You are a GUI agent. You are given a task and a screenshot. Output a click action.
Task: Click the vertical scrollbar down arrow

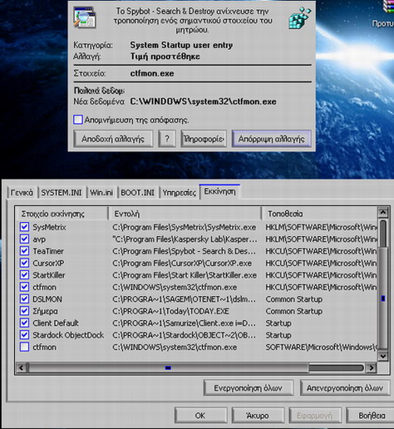383,356
